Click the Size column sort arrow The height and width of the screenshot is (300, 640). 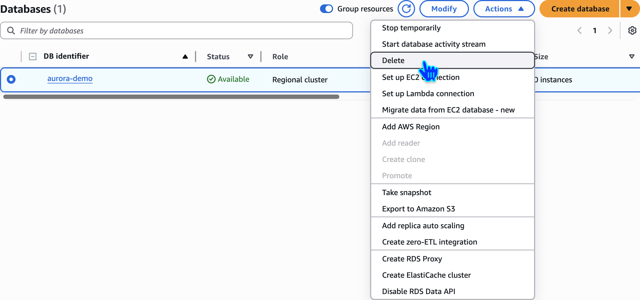tap(632, 57)
